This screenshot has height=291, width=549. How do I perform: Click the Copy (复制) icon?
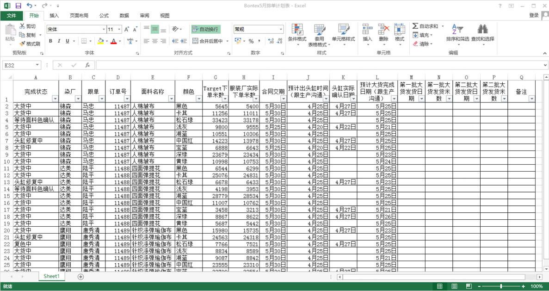coord(22,35)
